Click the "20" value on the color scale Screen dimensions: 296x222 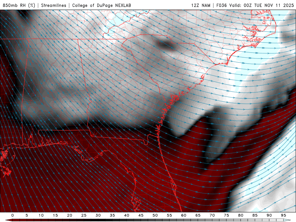click(x=70, y=215)
